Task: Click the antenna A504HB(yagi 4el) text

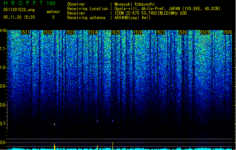Action: pyautogui.click(x=132, y=18)
